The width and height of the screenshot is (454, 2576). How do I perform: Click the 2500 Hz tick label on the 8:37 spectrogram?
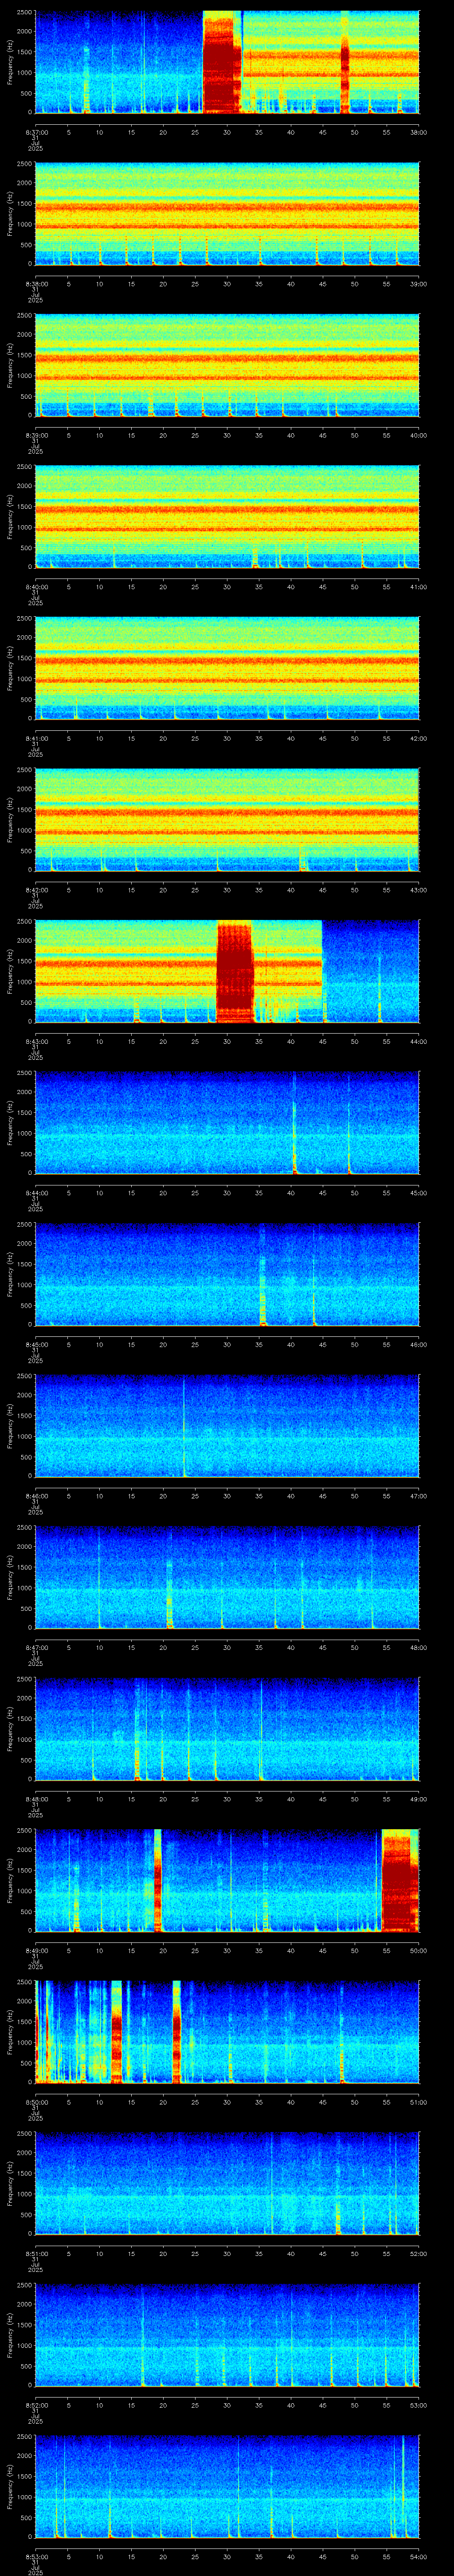[25, 12]
